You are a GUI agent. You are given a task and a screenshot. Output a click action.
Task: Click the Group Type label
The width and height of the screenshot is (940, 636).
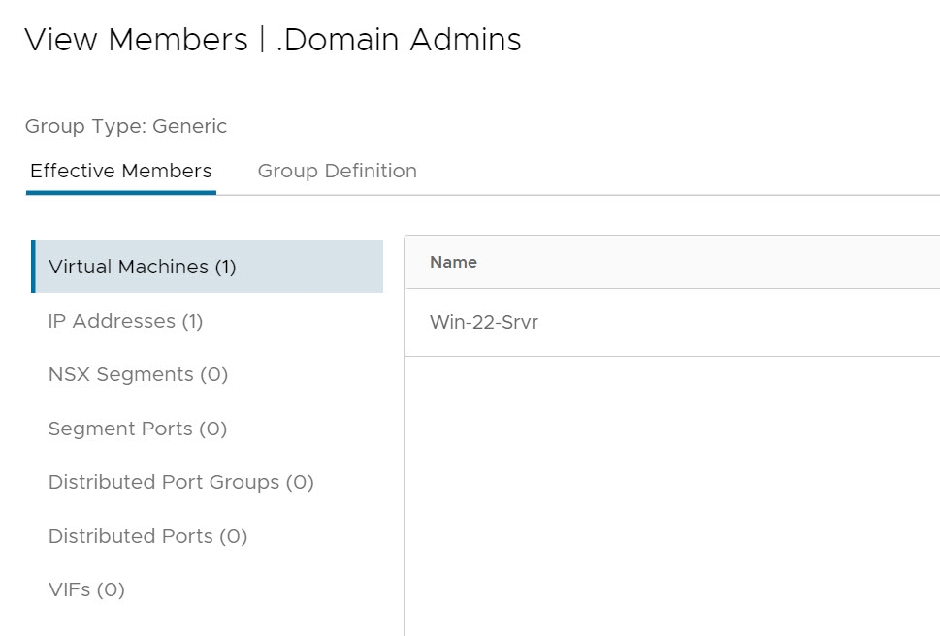click(x=84, y=126)
